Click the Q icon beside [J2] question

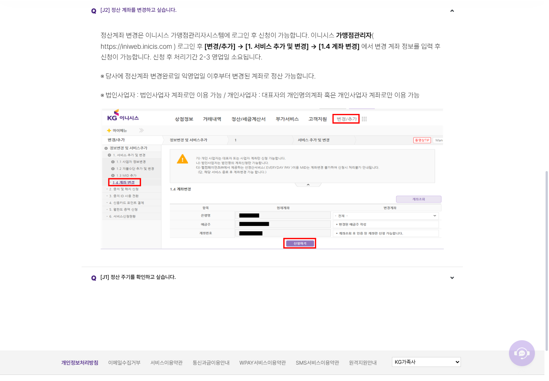click(94, 11)
